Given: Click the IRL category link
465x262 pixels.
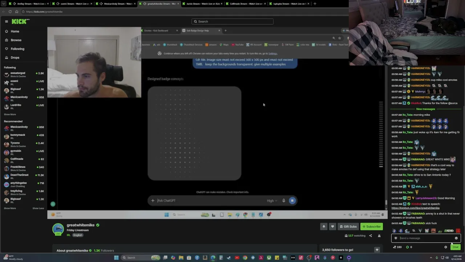Looking at the screenshot, I should coord(68,235).
